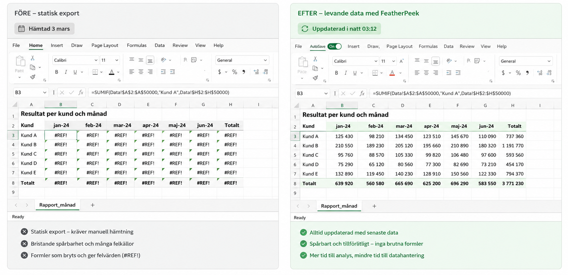Image resolution: width=568 pixels, height=275 pixels.
Task: Click column header H in EFTER window
Action: pyautogui.click(x=513, y=106)
